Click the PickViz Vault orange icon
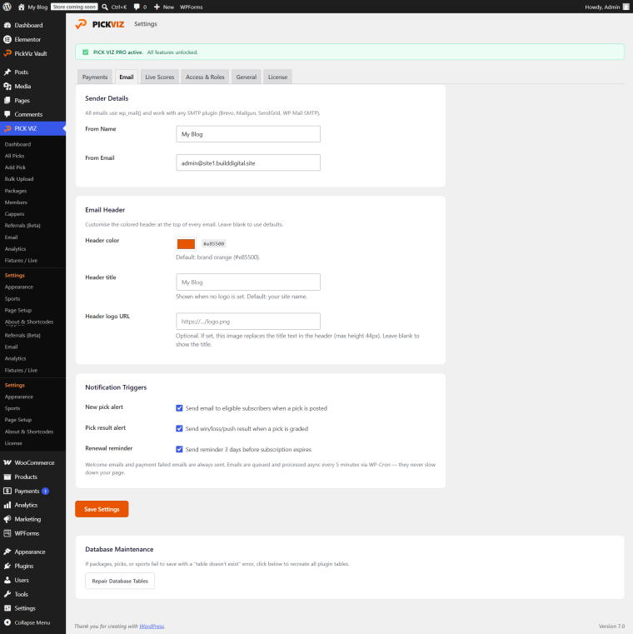 pos(7,53)
